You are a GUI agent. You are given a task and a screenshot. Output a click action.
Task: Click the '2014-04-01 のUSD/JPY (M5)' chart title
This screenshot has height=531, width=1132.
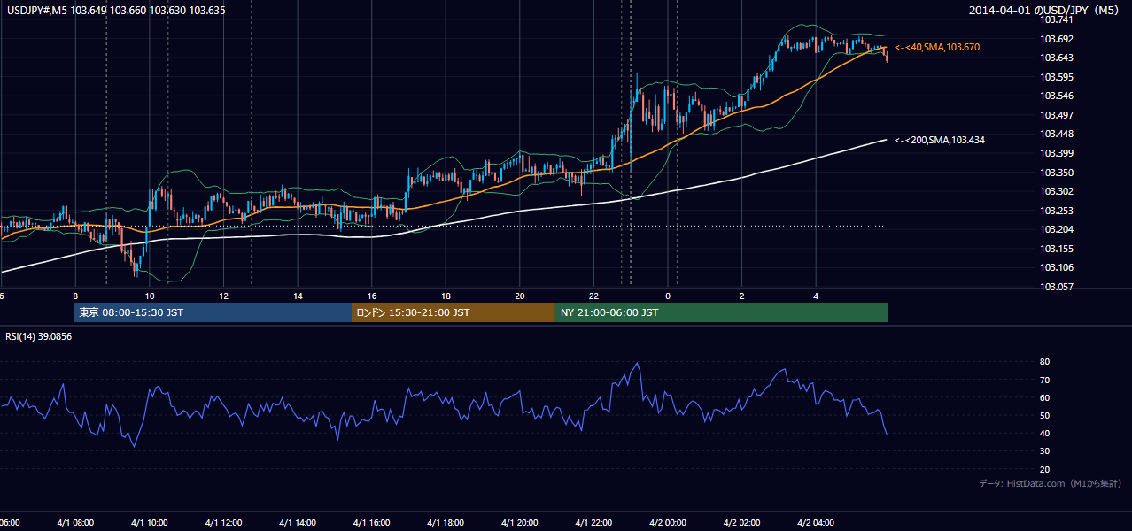[x=1045, y=11]
